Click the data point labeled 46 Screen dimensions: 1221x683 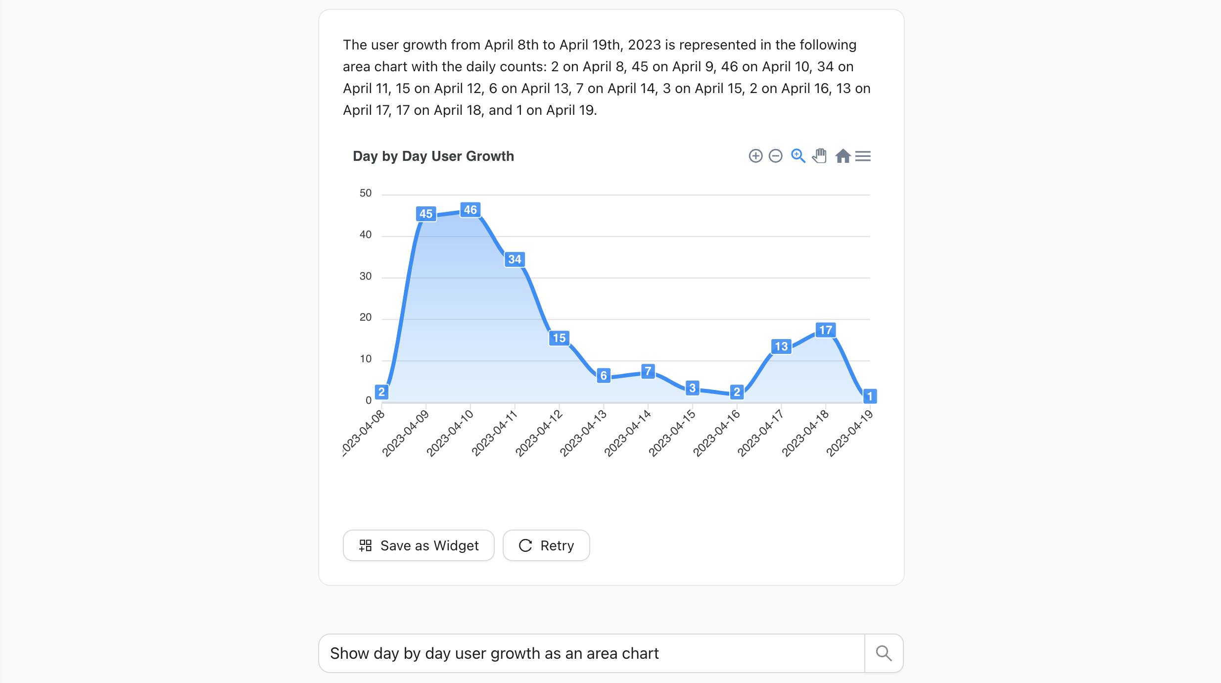(470, 210)
